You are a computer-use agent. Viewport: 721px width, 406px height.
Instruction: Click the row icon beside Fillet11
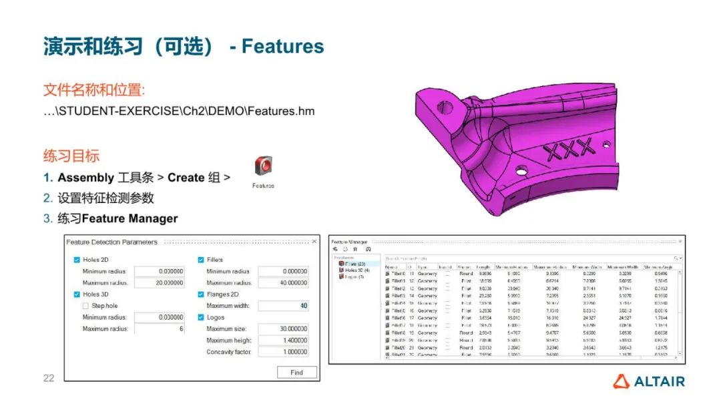[387, 281]
